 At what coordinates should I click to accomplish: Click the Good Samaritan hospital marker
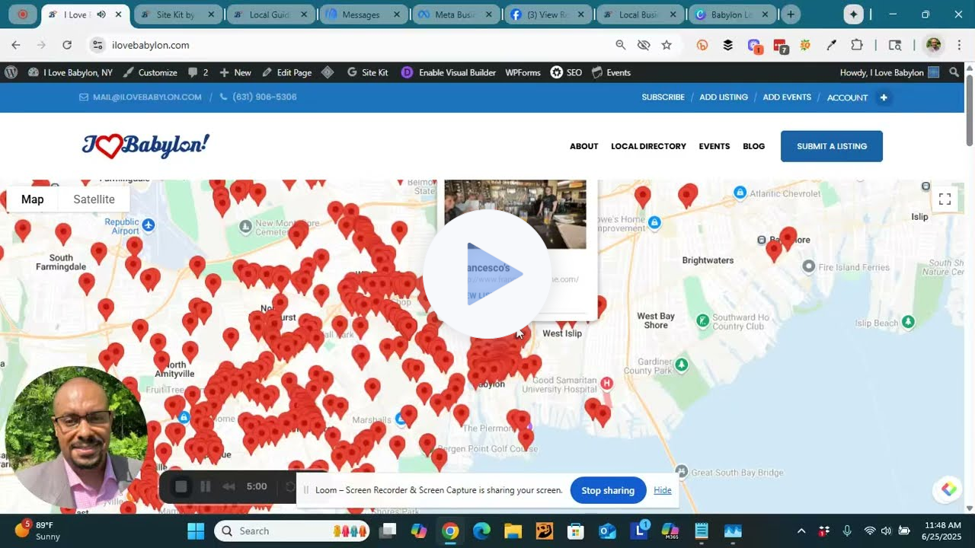coord(606,383)
